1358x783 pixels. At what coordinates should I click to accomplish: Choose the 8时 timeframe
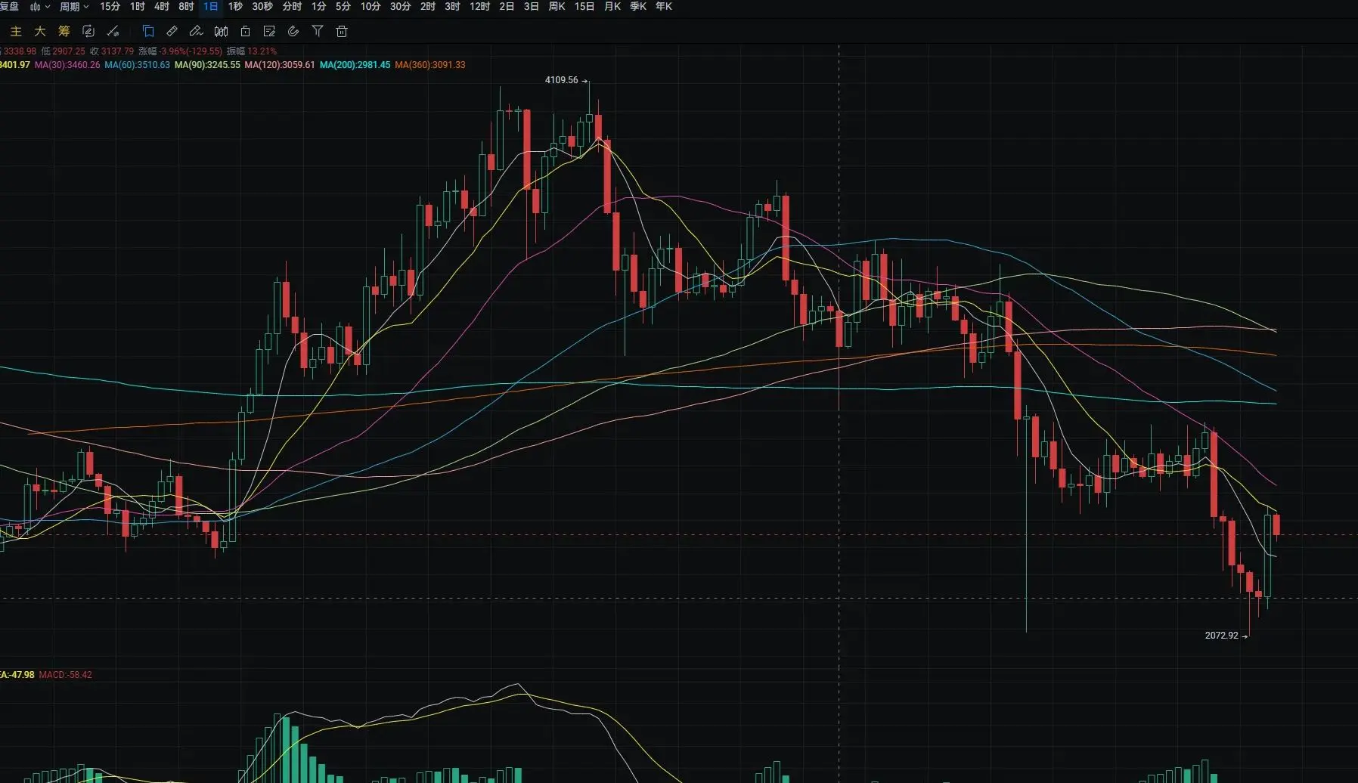pyautogui.click(x=186, y=7)
